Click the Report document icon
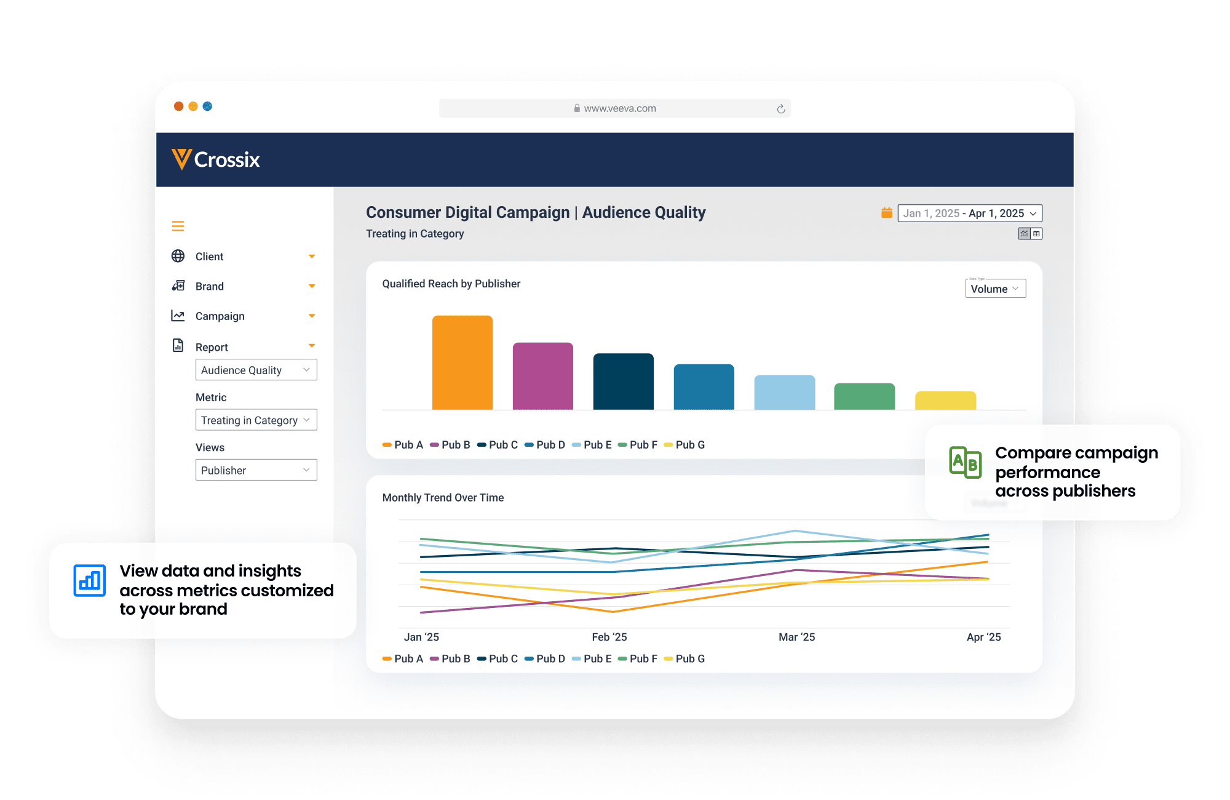 178,346
